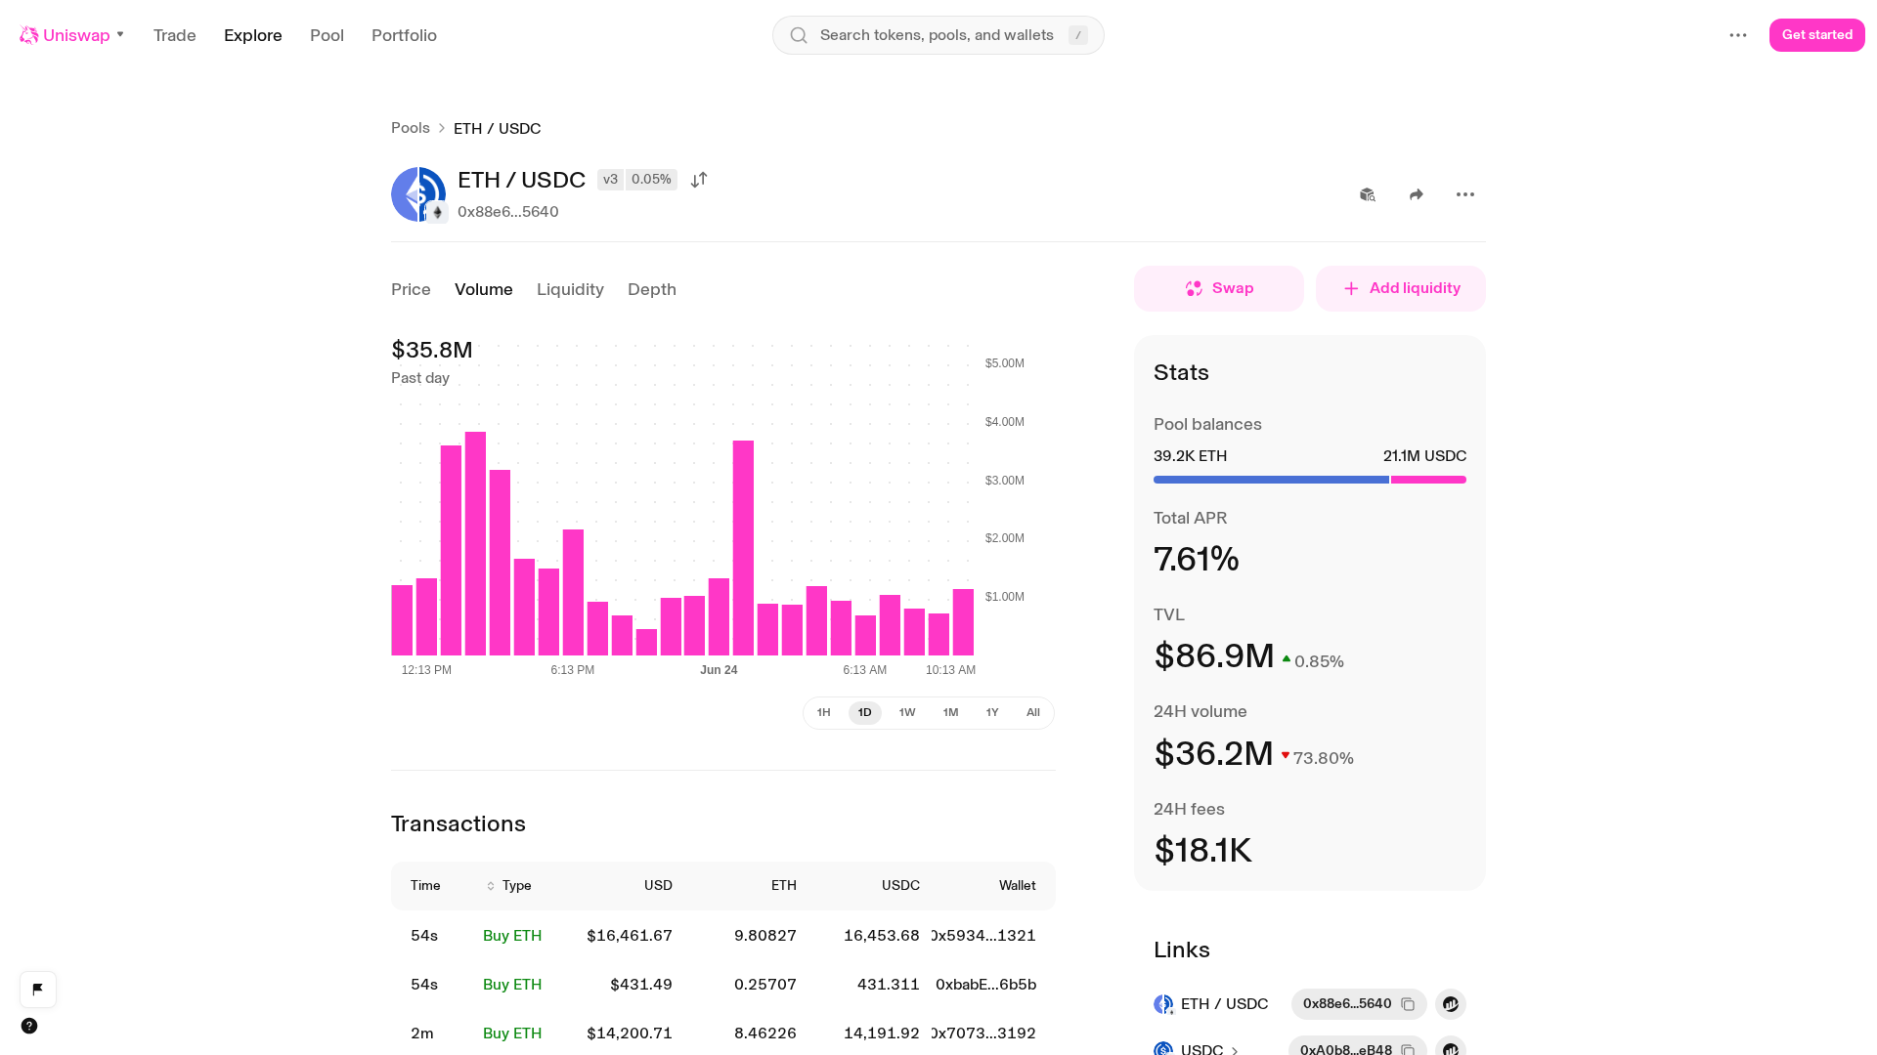Viewport: 1877px width, 1055px height.
Task: Click the slash shortcut badge in search
Action: 1078,35
